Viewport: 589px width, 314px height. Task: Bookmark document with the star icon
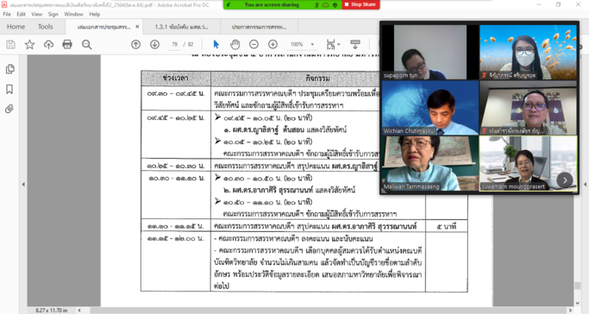(x=29, y=45)
